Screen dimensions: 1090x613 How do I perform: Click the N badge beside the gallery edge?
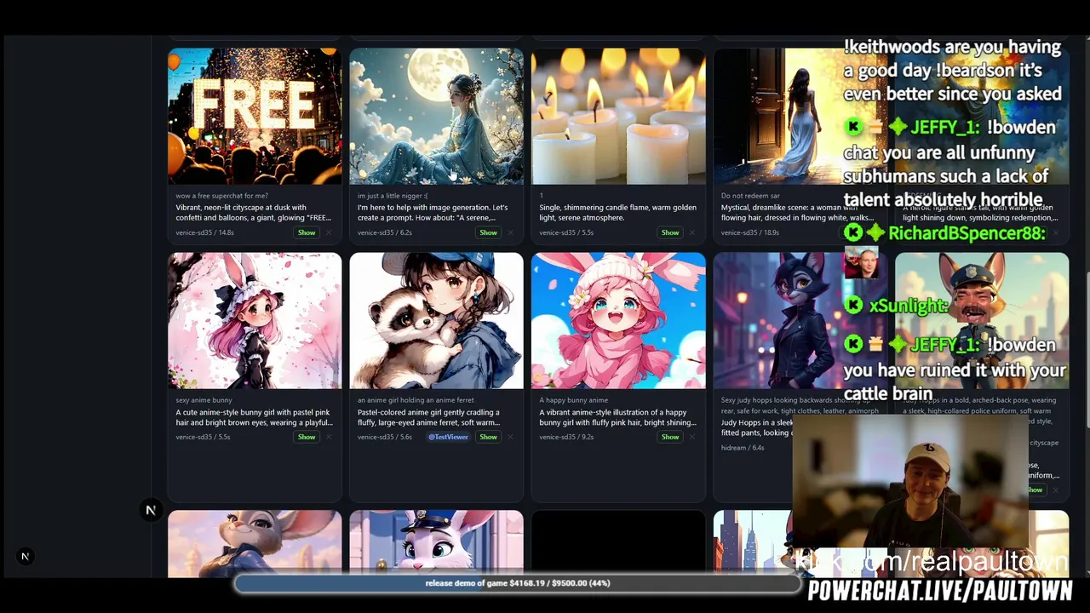(151, 510)
